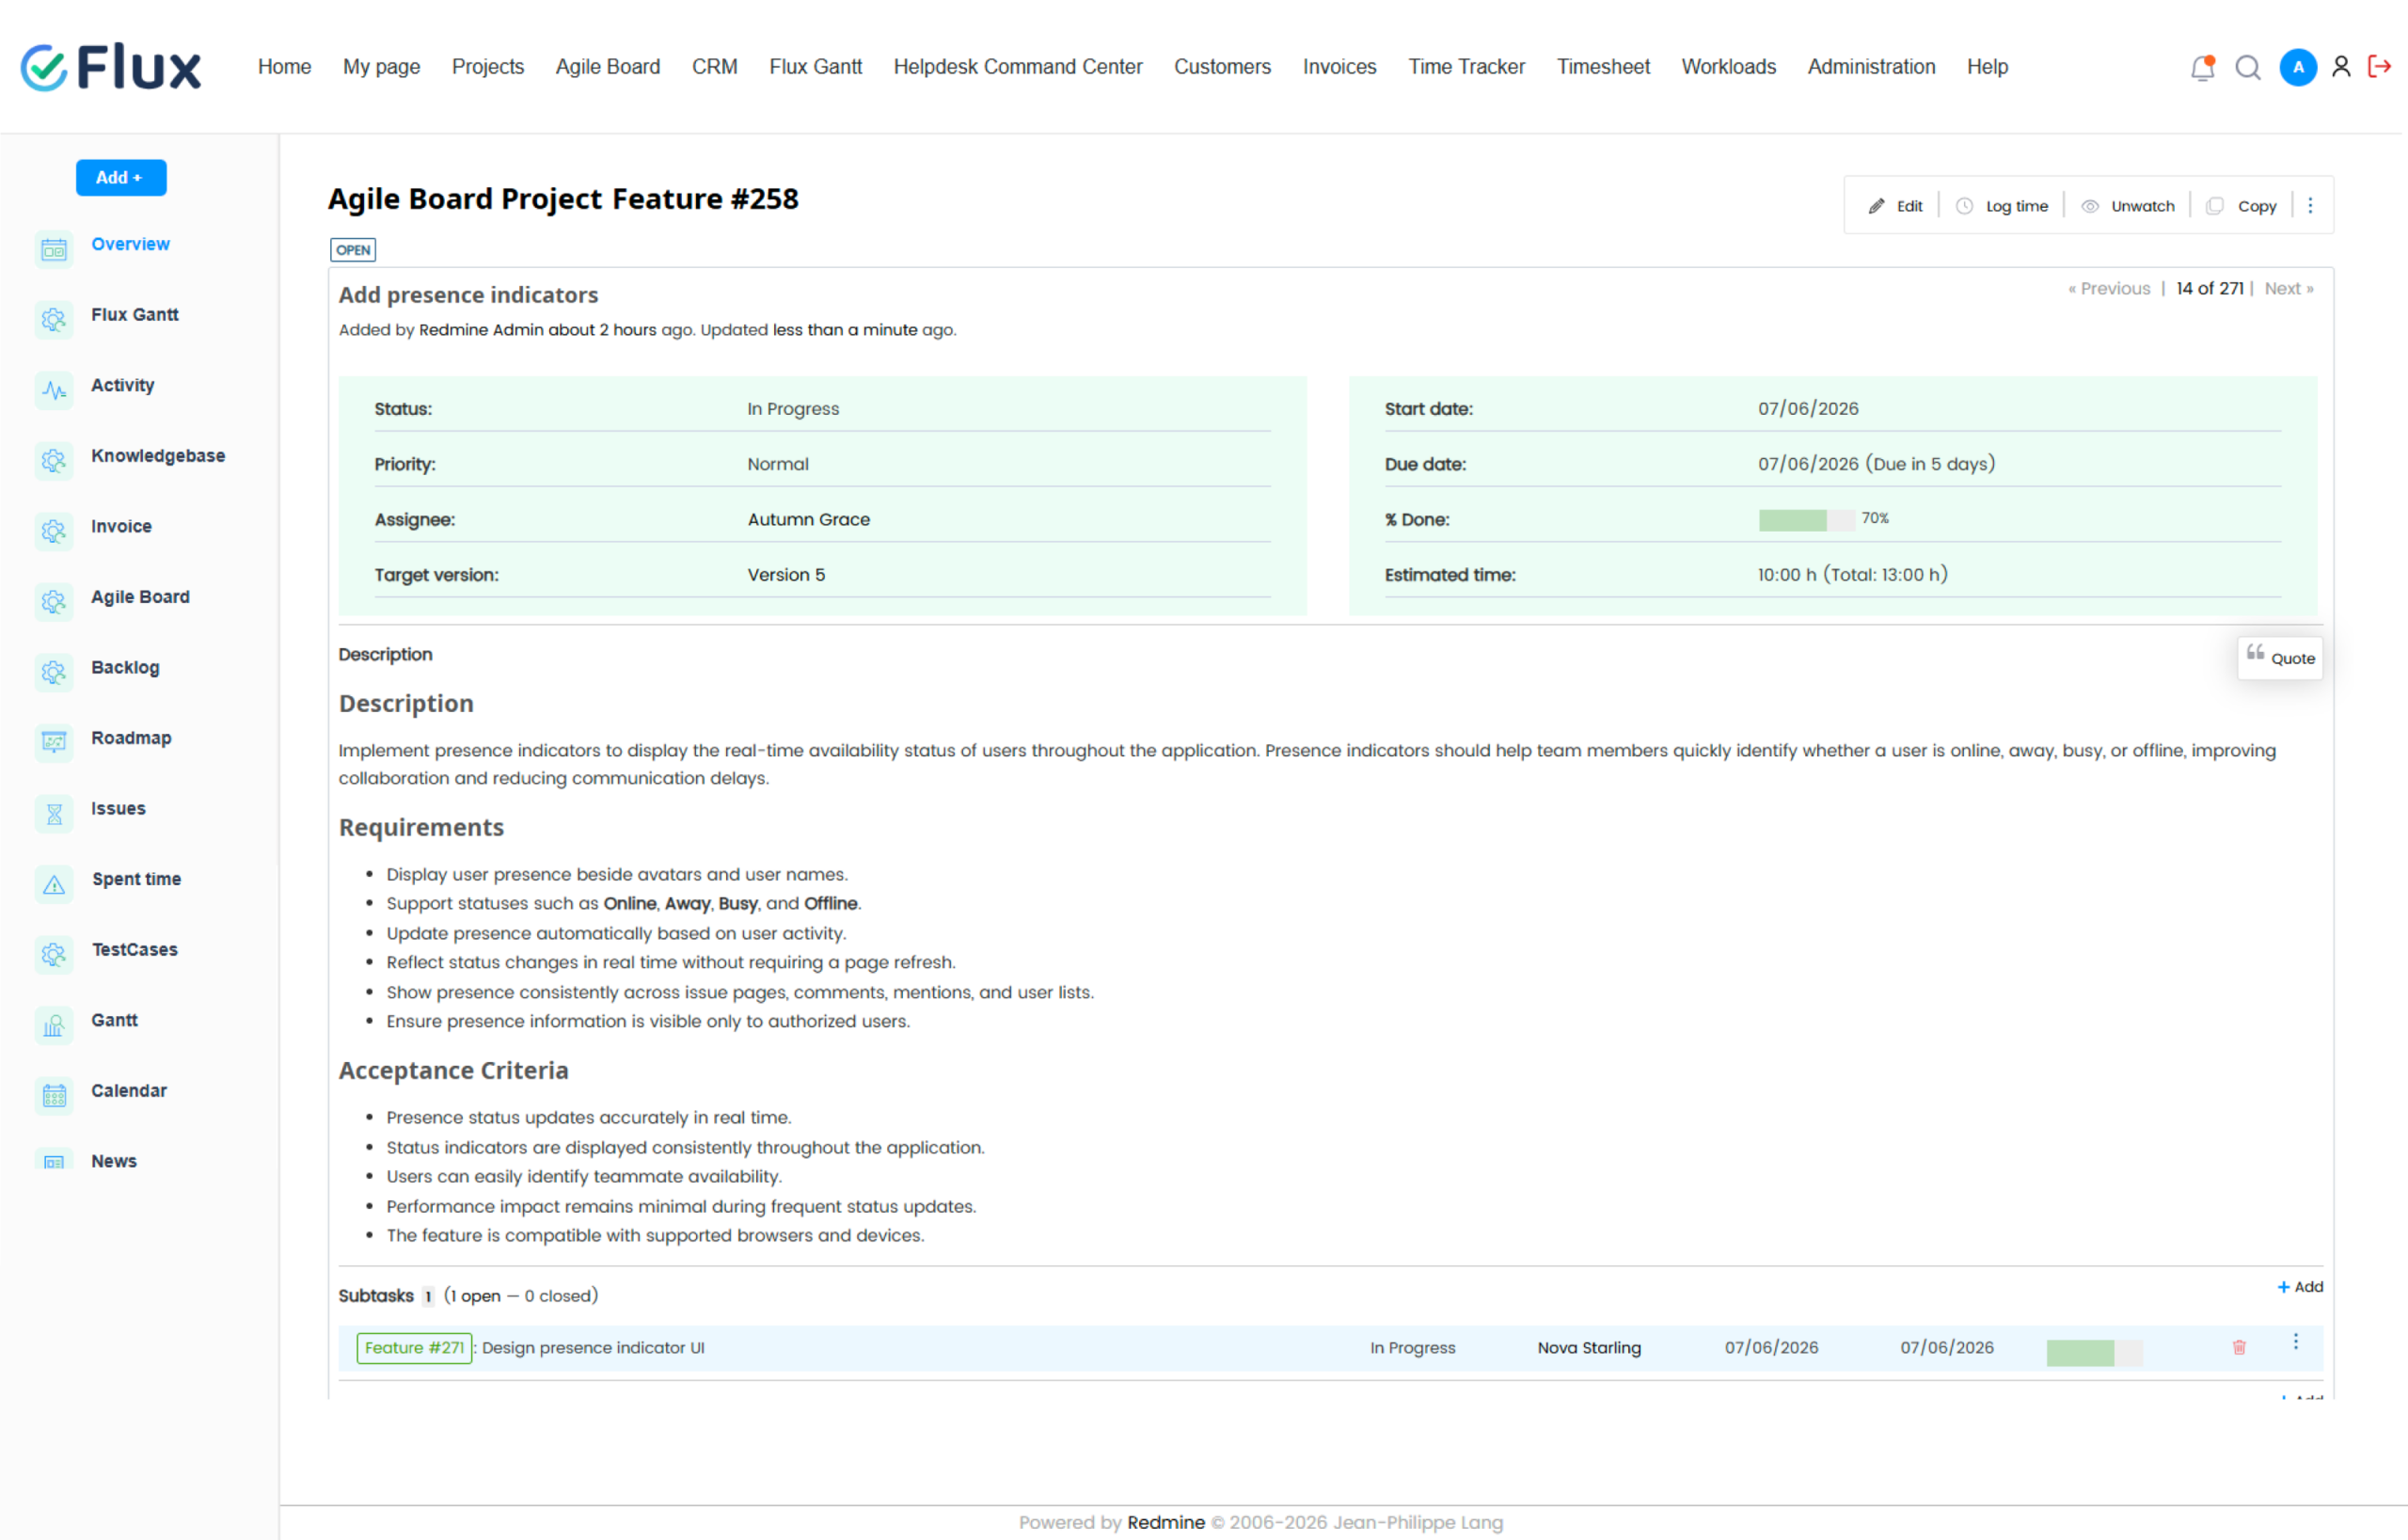Click the Invoice sidebar icon
2408x1540 pixels.
[x=54, y=531]
